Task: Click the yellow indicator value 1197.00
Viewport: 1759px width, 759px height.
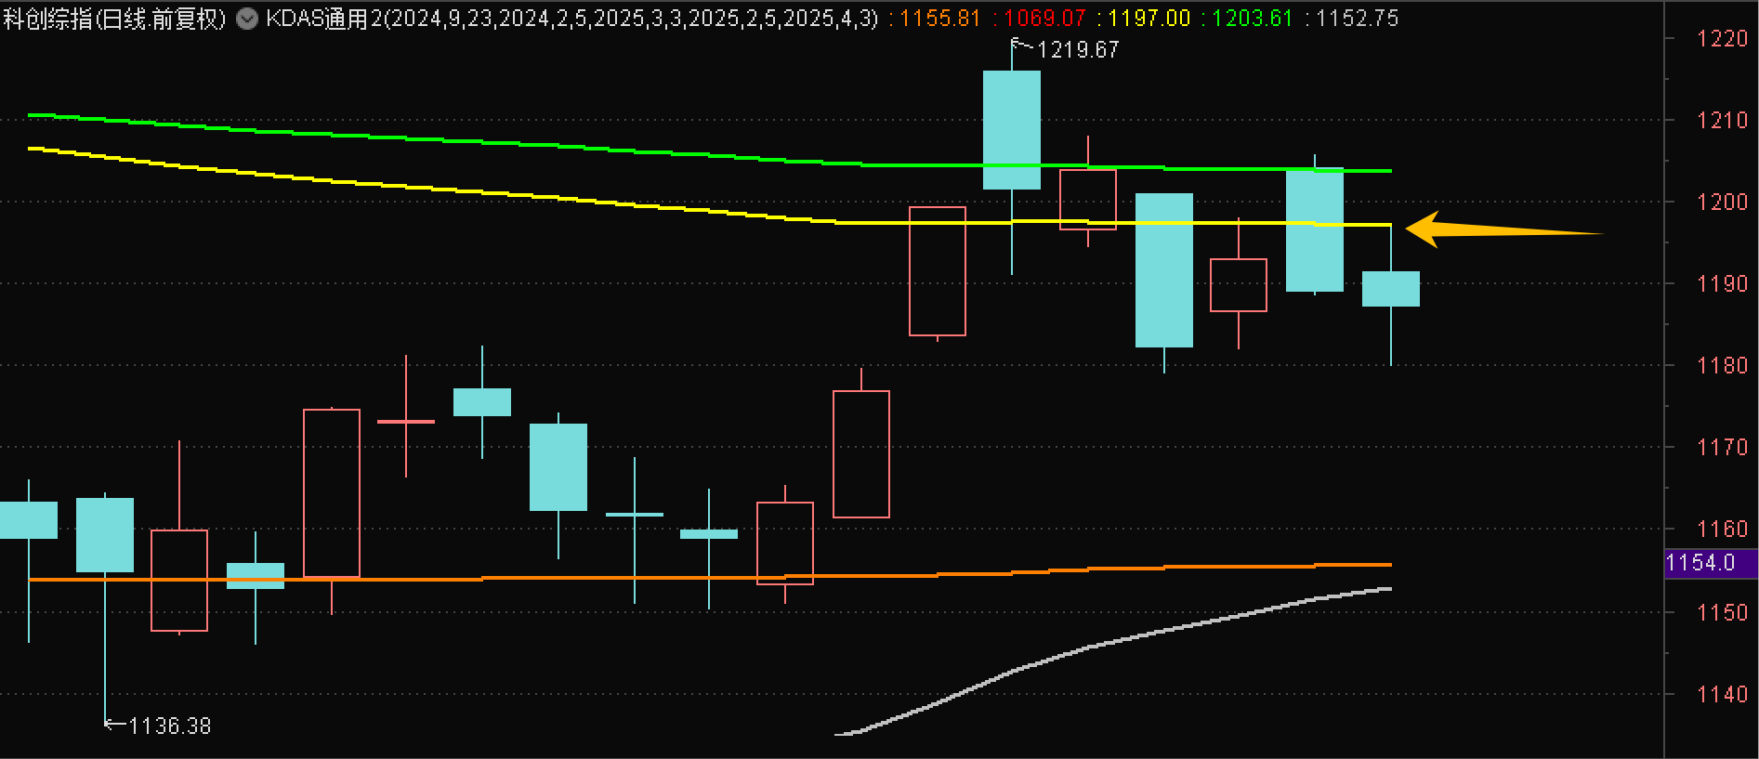Action: [1149, 19]
